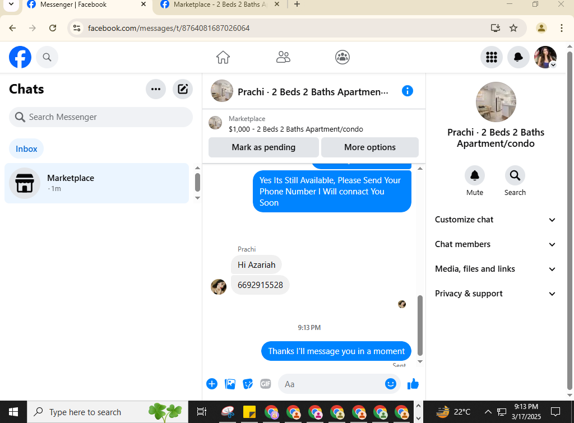This screenshot has width=574, height=423.
Task: Click the conversation information icon
Action: [407, 91]
